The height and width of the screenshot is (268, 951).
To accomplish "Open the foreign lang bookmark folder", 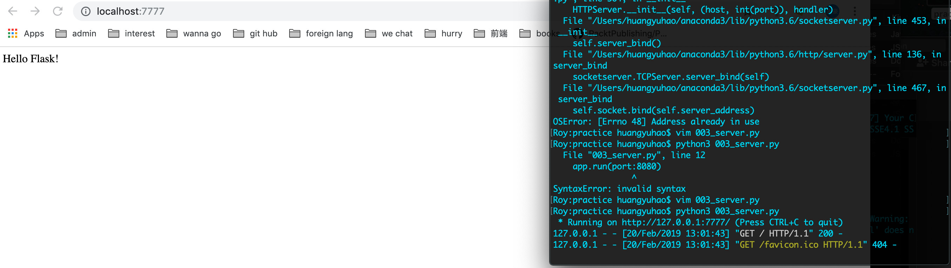I will coord(321,34).
